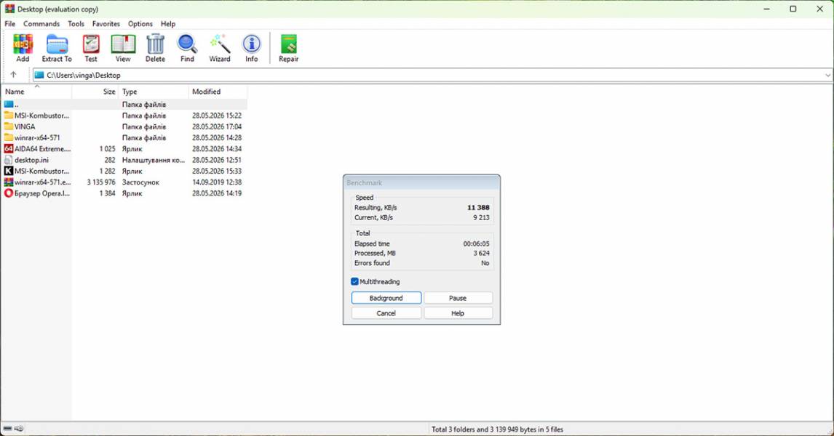Open the Tools menu
834x436 pixels.
[76, 24]
